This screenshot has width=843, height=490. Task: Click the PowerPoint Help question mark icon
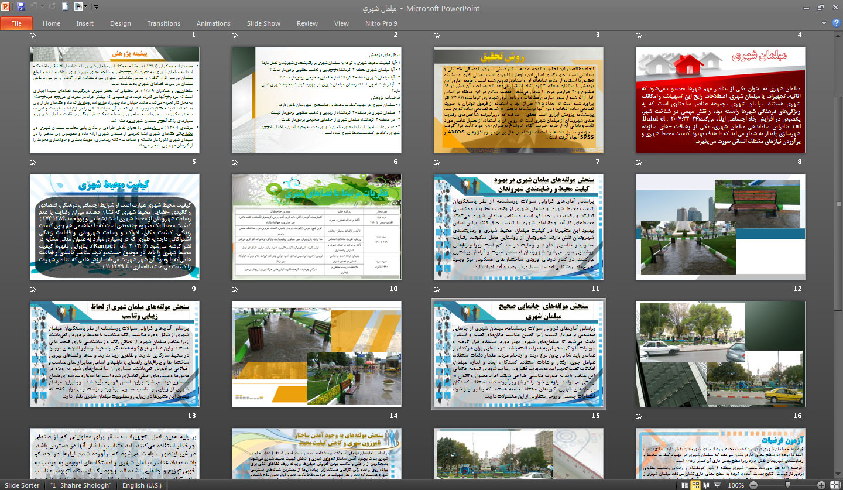837,23
